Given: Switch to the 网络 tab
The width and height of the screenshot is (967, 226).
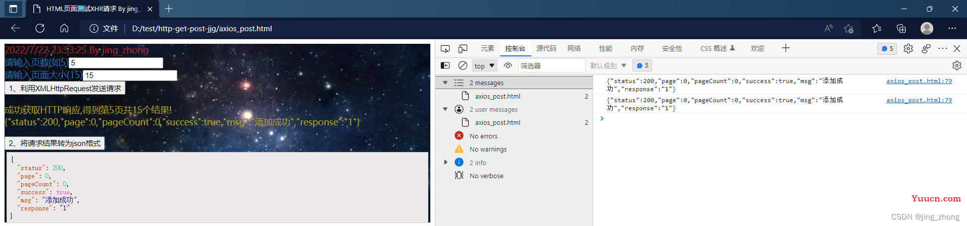Looking at the screenshot, I should click(x=574, y=48).
